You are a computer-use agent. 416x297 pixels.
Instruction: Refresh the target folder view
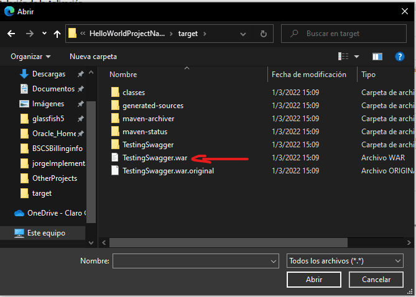coord(263,34)
